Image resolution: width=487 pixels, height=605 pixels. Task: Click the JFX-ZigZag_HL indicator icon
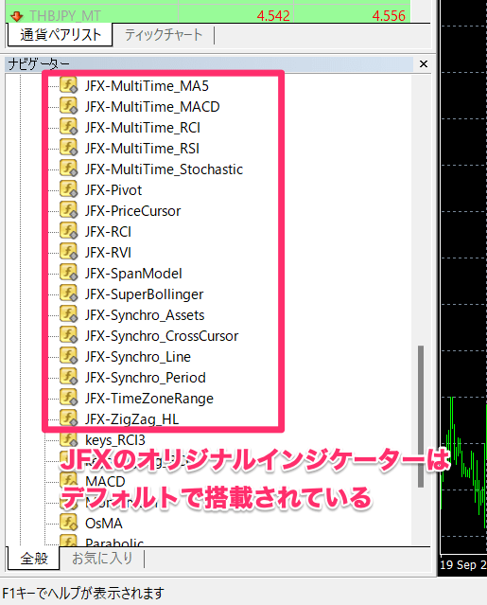(69, 418)
